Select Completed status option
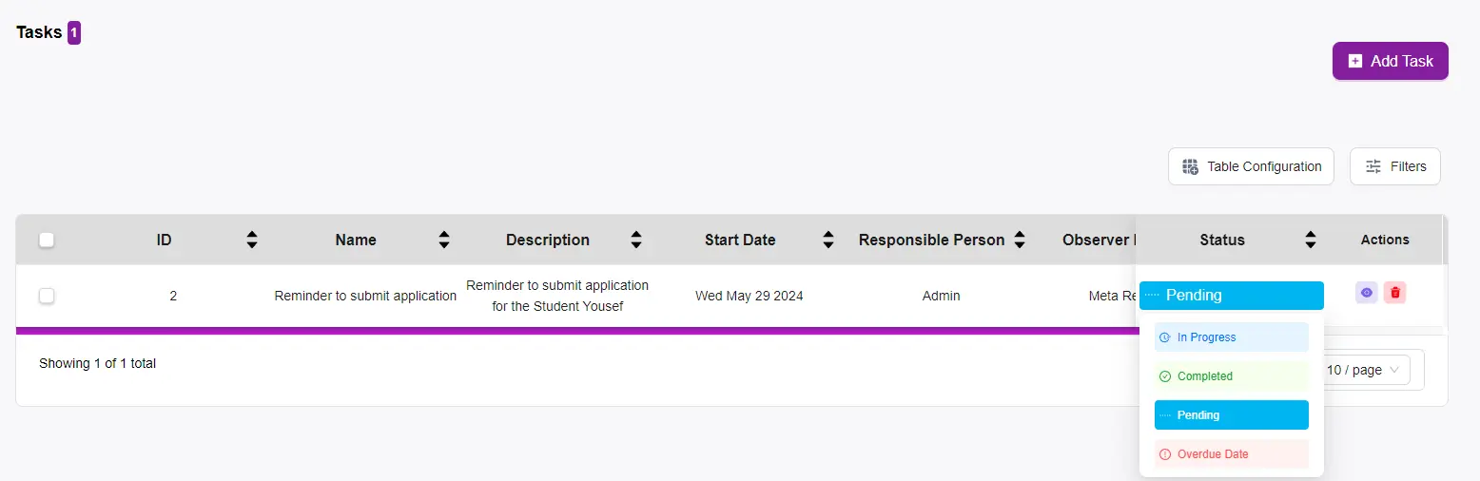Screen dimensions: 1480x481 1231,376
